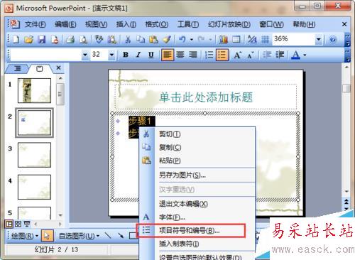Align text right
This screenshot has height=260, width=355.
point(193,55)
